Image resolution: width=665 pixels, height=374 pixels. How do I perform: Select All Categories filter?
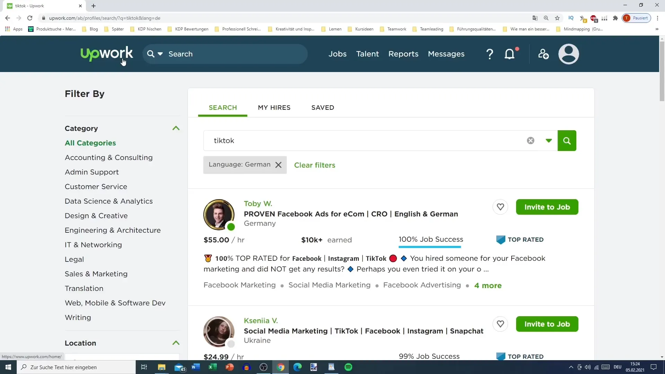click(90, 143)
